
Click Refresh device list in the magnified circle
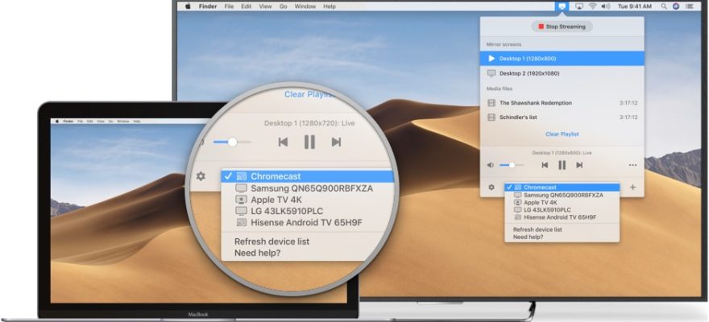pos(272,242)
